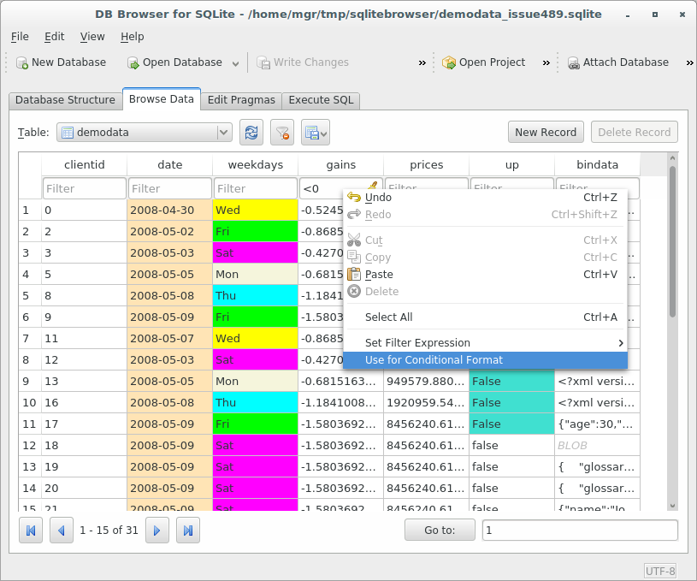Sort by clientid column header
This screenshot has height=581, width=697.
click(85, 164)
